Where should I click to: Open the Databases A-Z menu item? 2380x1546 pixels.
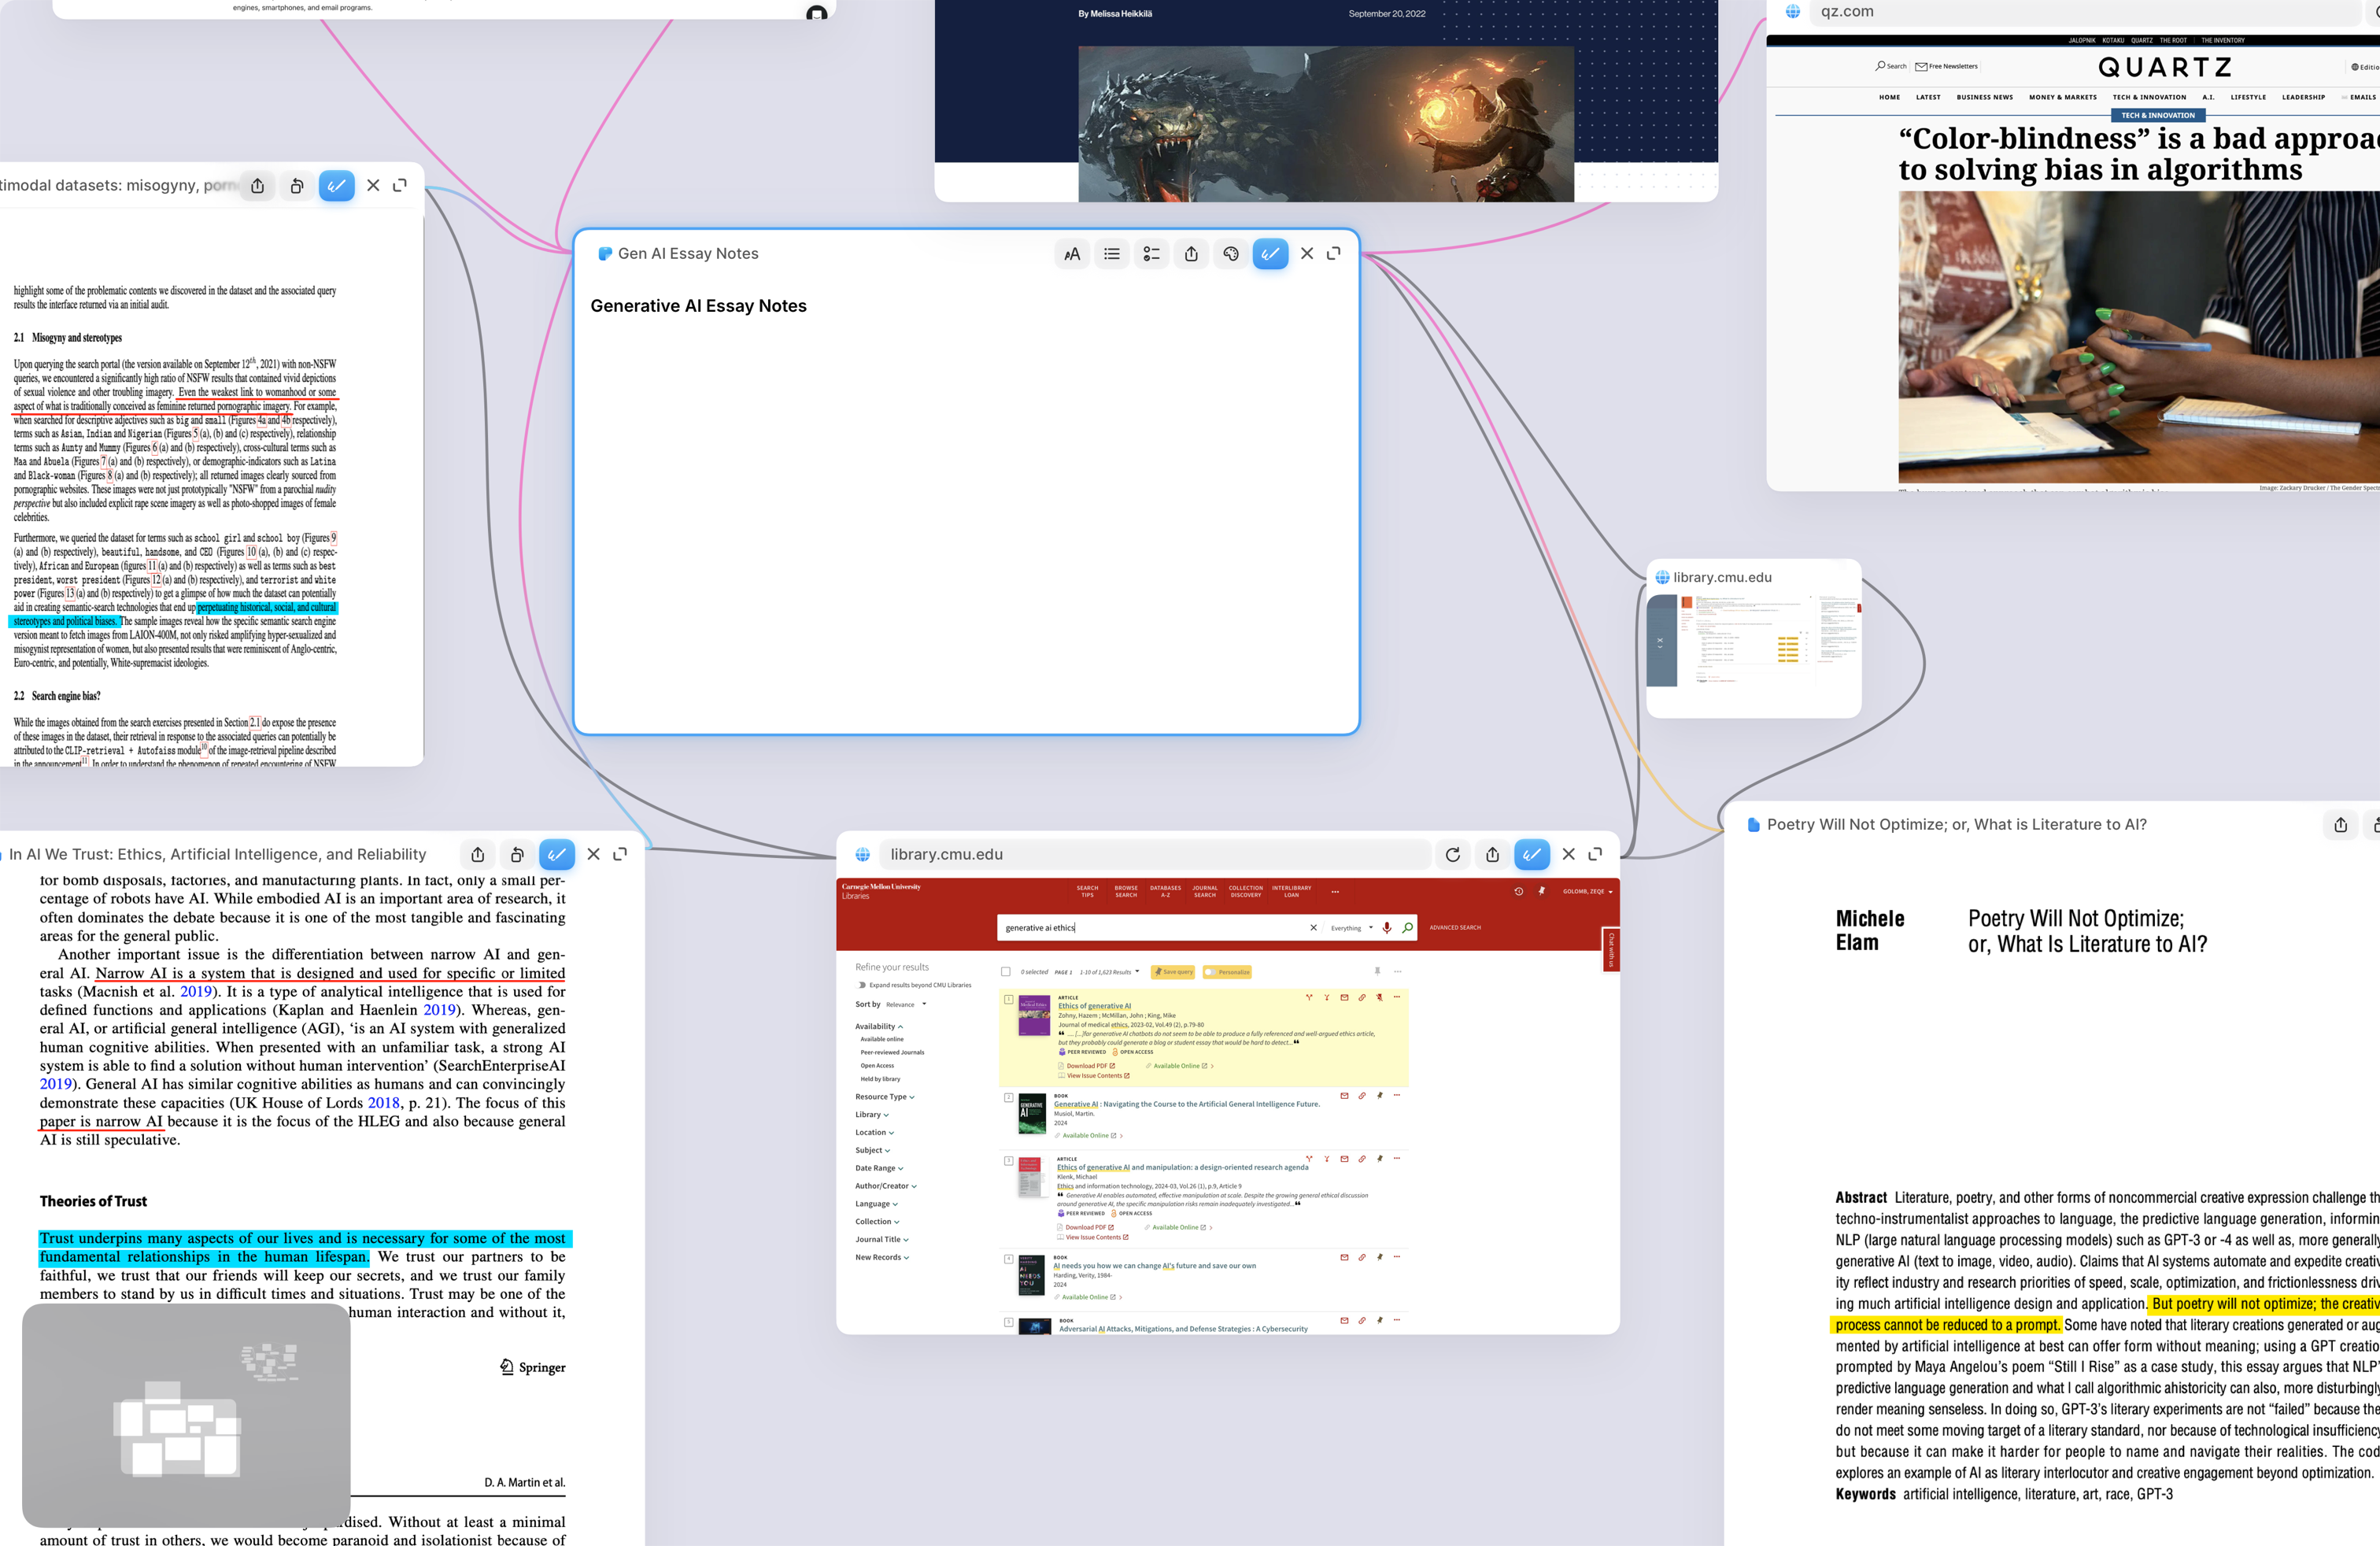1165,891
